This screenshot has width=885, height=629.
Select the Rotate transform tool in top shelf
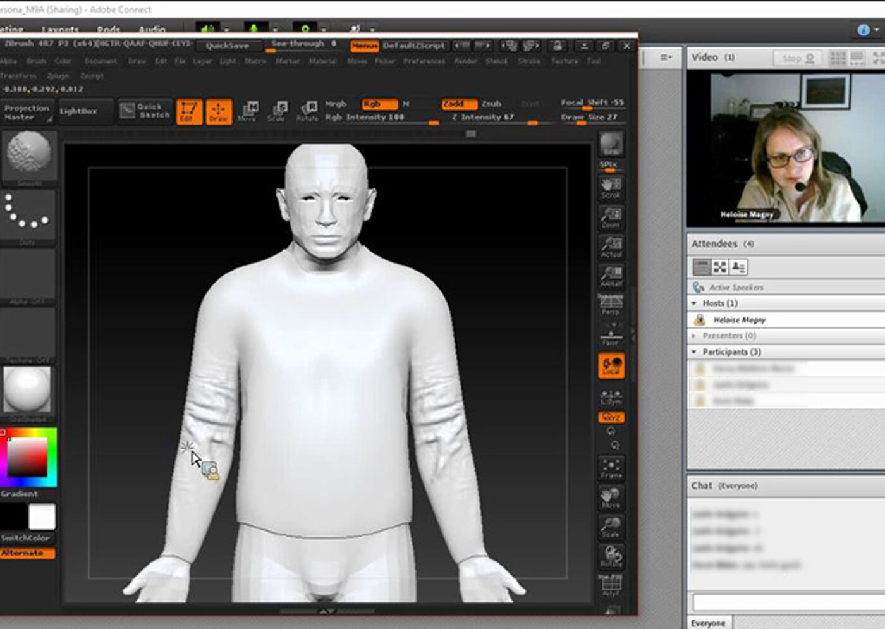click(307, 111)
